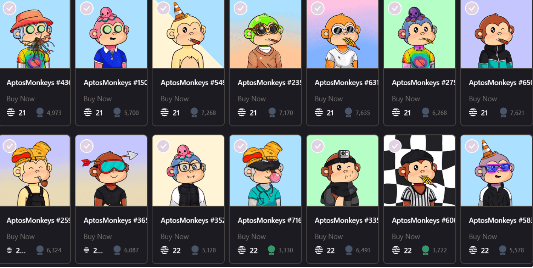Screen dimensions: 533x268
Task: Deselect the checkered-background referee monkey card
Action: 395,146
